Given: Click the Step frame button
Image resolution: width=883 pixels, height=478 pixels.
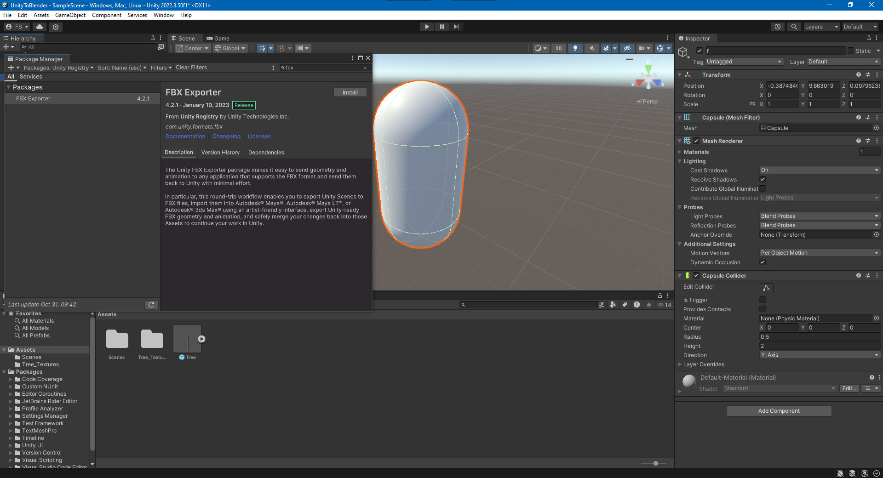Looking at the screenshot, I should (456, 27).
